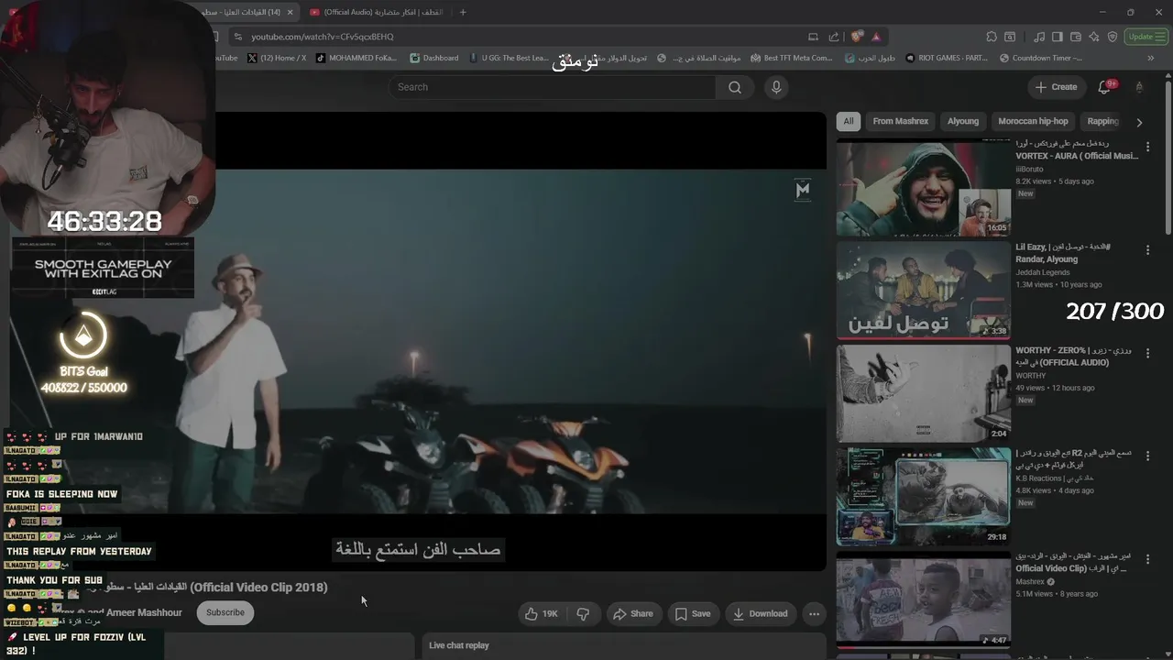Screen dimensions: 1173x660
Task: Open options menu for Mashrex Official Video Clip
Action: click(1147, 558)
